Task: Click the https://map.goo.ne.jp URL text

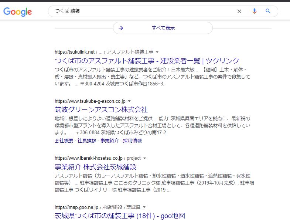Action: [x=76, y=207]
